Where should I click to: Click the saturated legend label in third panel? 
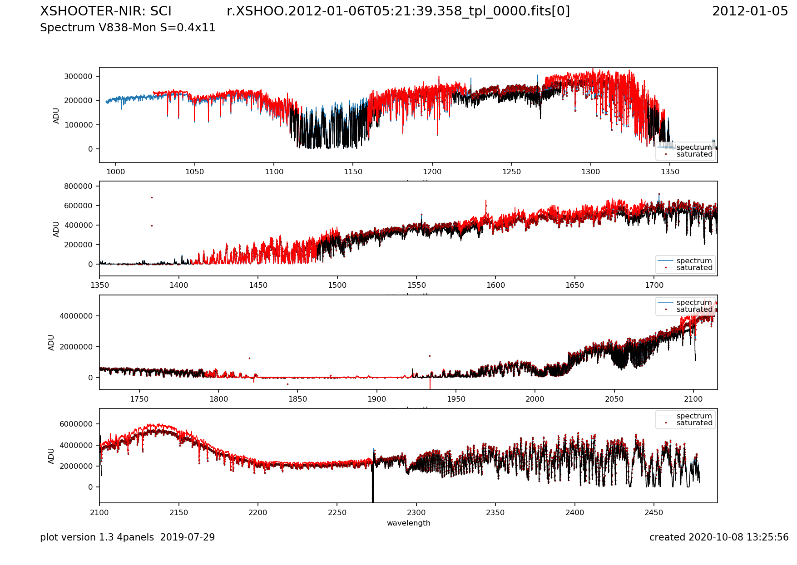point(694,310)
